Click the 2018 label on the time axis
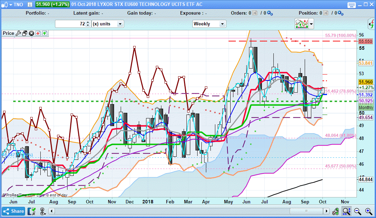 coord(148,202)
